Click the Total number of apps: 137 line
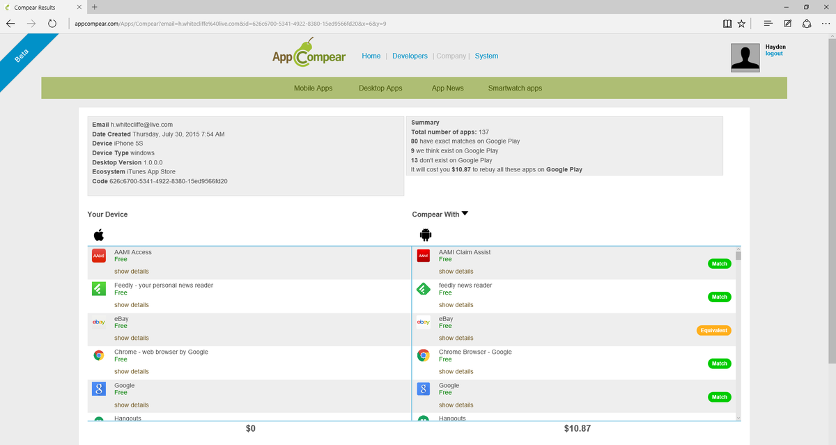836x445 pixels. pyautogui.click(x=450, y=132)
